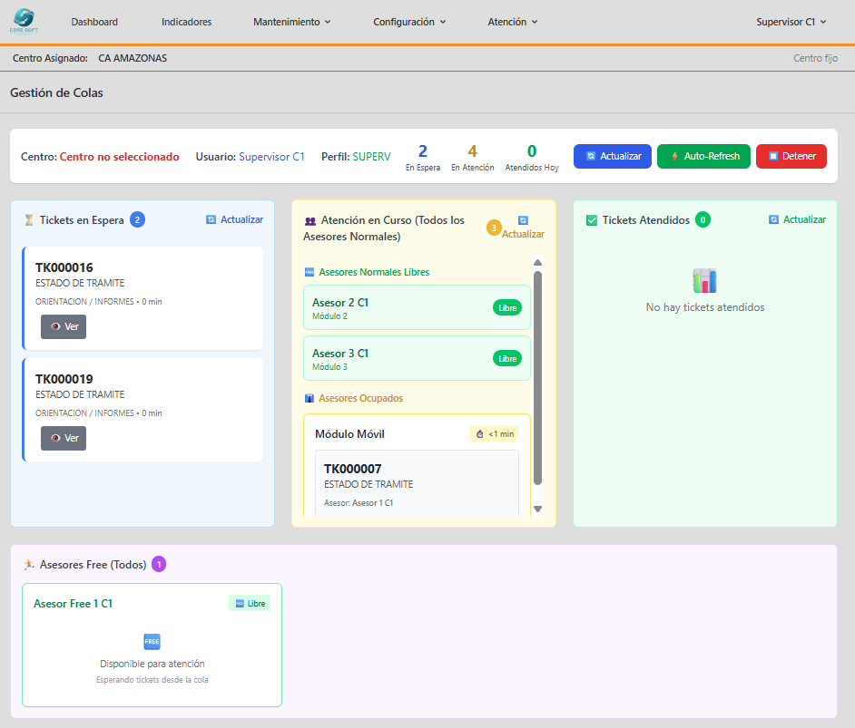This screenshot has height=728, width=855.
Task: Click the FREE badge icon under Asesor Free 1 C1
Action: tap(152, 641)
